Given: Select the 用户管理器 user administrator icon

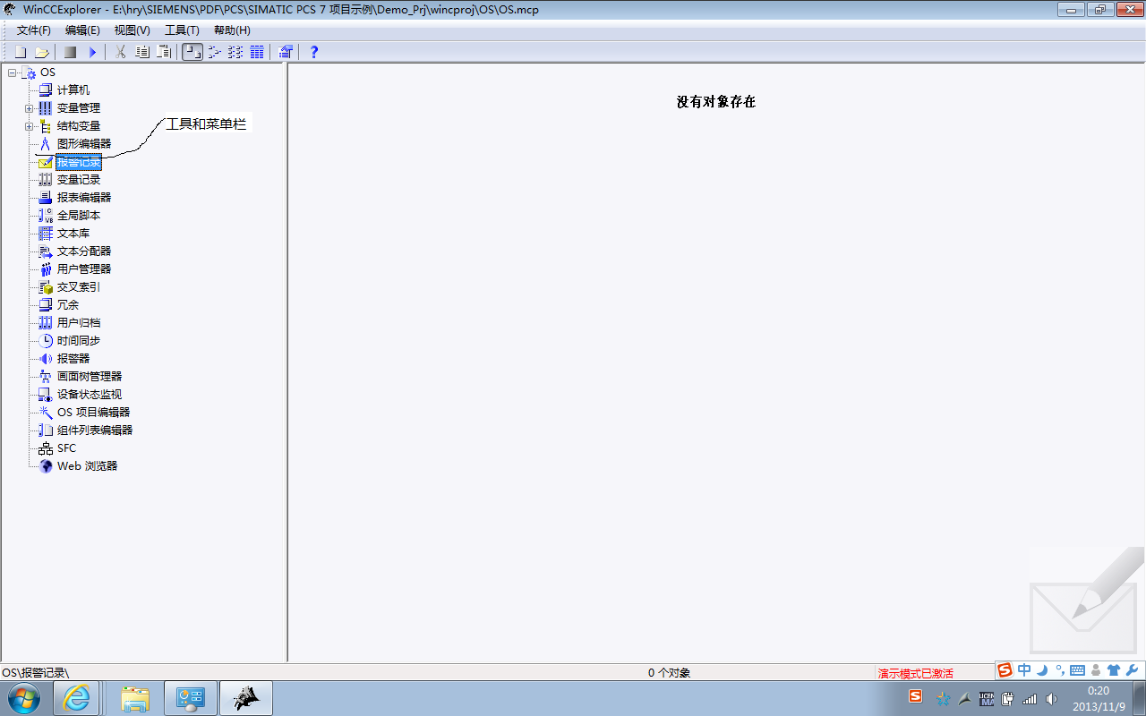Looking at the screenshot, I should [x=46, y=269].
